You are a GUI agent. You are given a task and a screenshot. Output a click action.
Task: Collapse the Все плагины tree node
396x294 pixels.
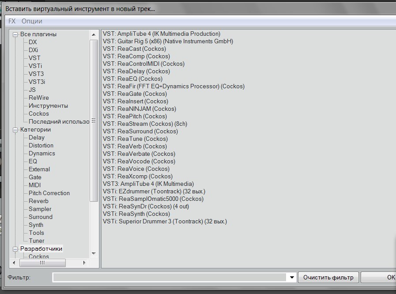click(15, 34)
